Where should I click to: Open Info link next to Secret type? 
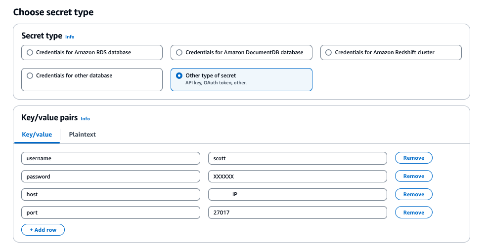(x=70, y=37)
